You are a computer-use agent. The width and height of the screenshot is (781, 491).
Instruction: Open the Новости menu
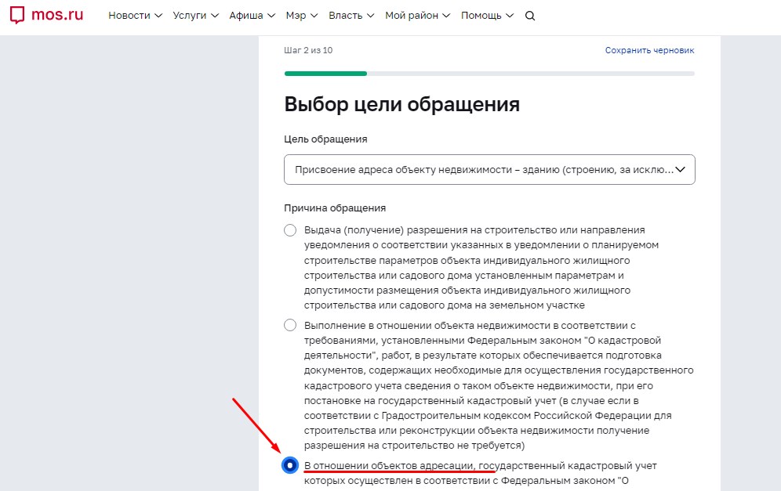tap(136, 16)
